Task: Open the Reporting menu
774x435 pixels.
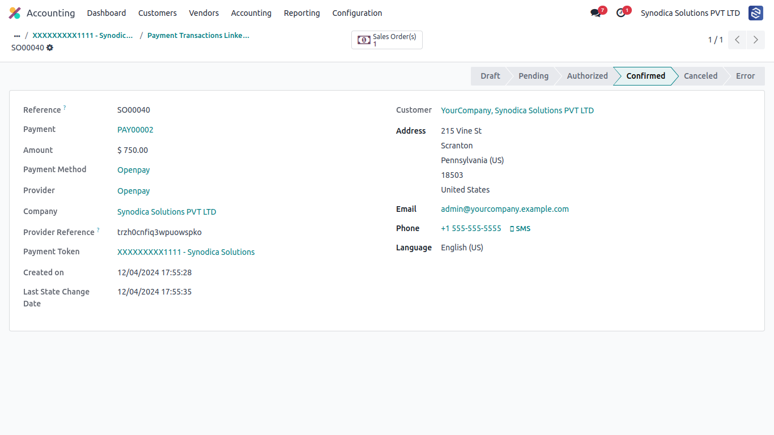Action: pos(302,13)
